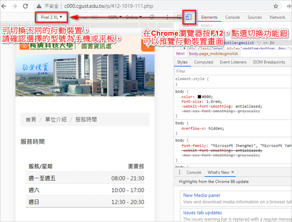Open the Online throttling dropdown
Image resolution: width=292 pixels, height=222 pixels.
pos(134,17)
